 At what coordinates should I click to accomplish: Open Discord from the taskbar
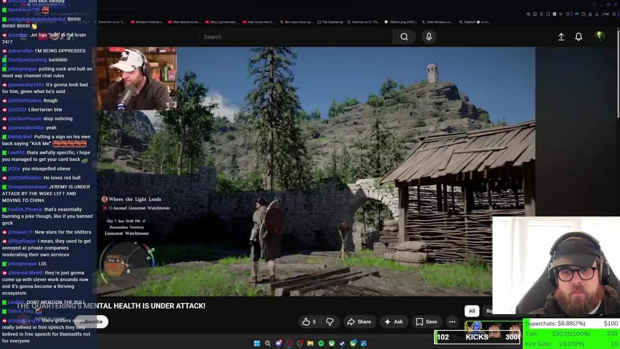[x=279, y=344]
